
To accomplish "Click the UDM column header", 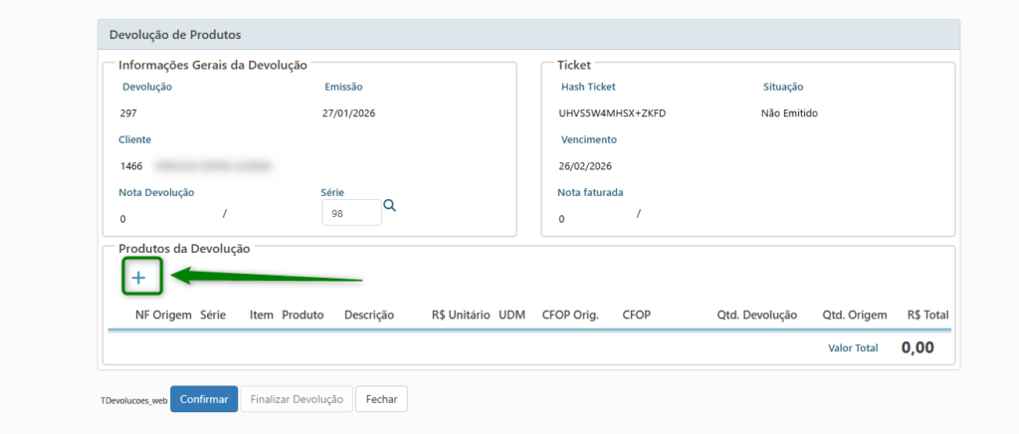I will click(x=511, y=315).
